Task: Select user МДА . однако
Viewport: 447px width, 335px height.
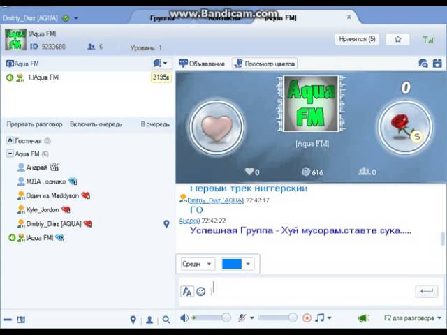Action: (x=45, y=181)
